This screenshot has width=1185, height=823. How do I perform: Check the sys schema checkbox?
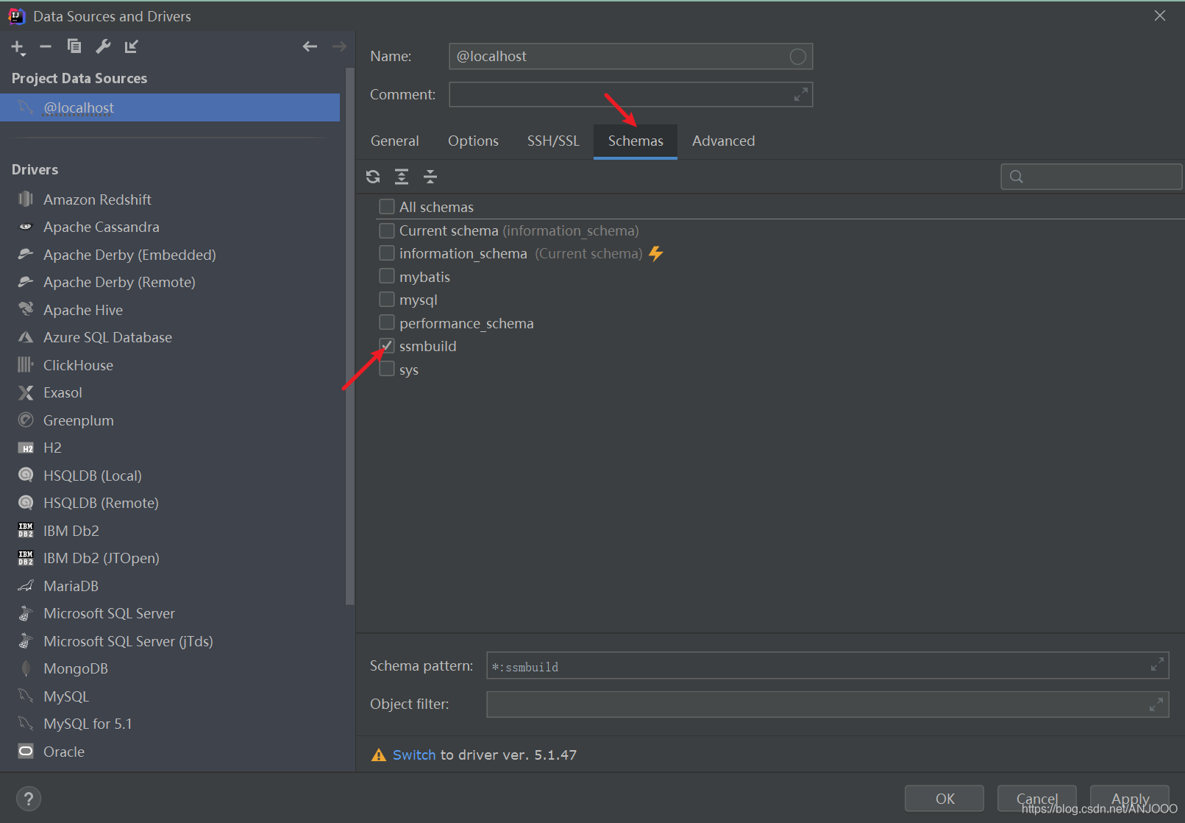tap(387, 369)
